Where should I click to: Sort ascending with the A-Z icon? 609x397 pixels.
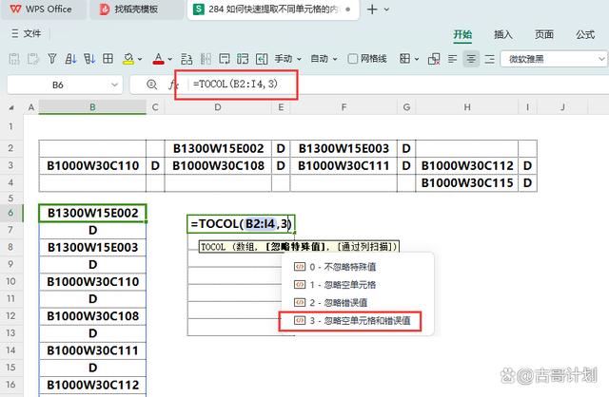[70, 59]
